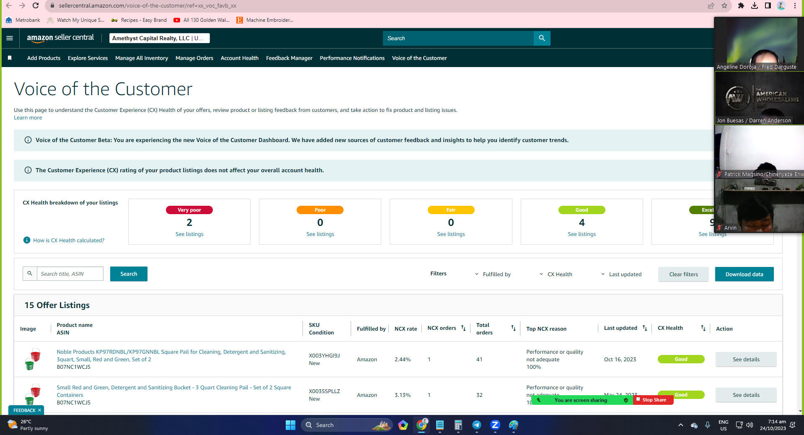Viewport: 804px width, 435px height.
Task: Open the Learn more link
Action: 28,118
